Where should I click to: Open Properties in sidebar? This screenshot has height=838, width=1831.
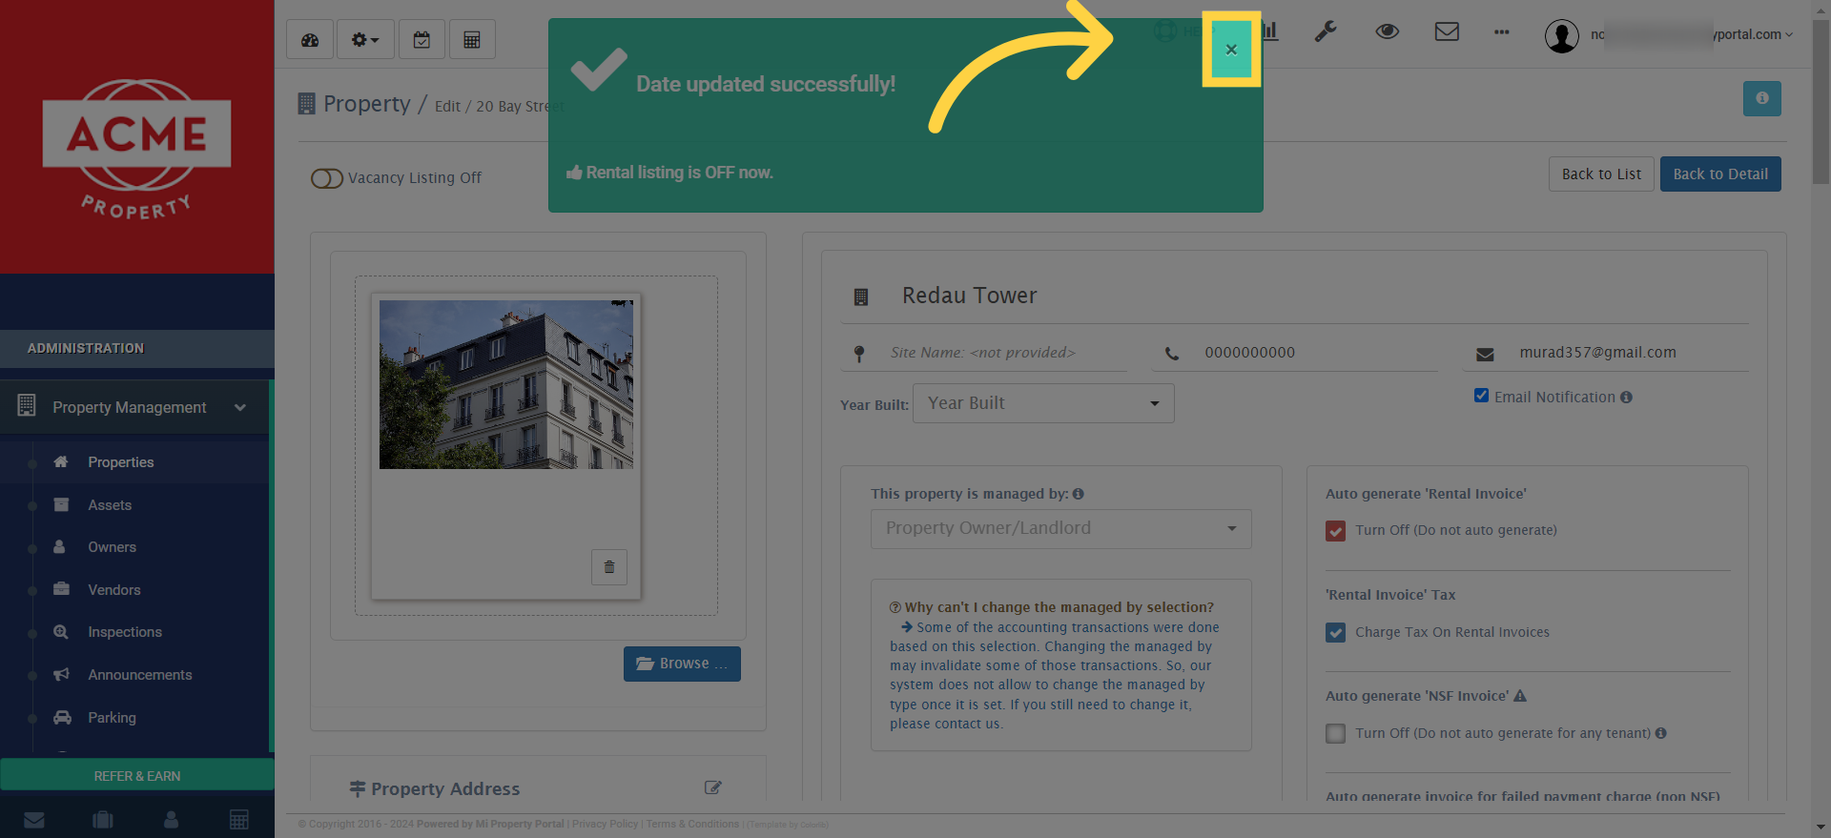[121, 462]
